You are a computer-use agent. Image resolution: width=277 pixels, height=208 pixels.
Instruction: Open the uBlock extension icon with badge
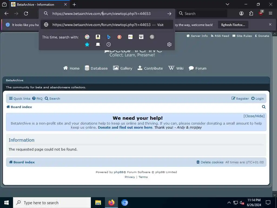pos(261,13)
